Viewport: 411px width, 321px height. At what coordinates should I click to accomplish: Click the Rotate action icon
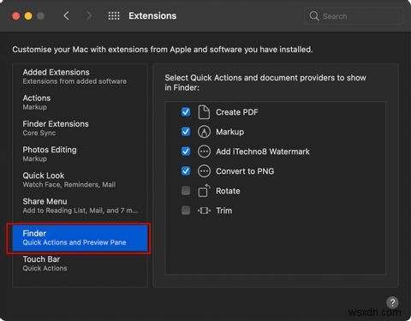click(x=204, y=191)
